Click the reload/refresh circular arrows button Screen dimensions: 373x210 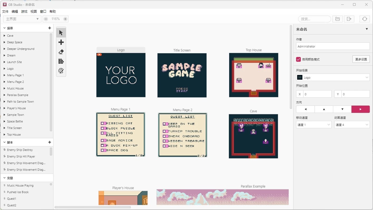365,19
